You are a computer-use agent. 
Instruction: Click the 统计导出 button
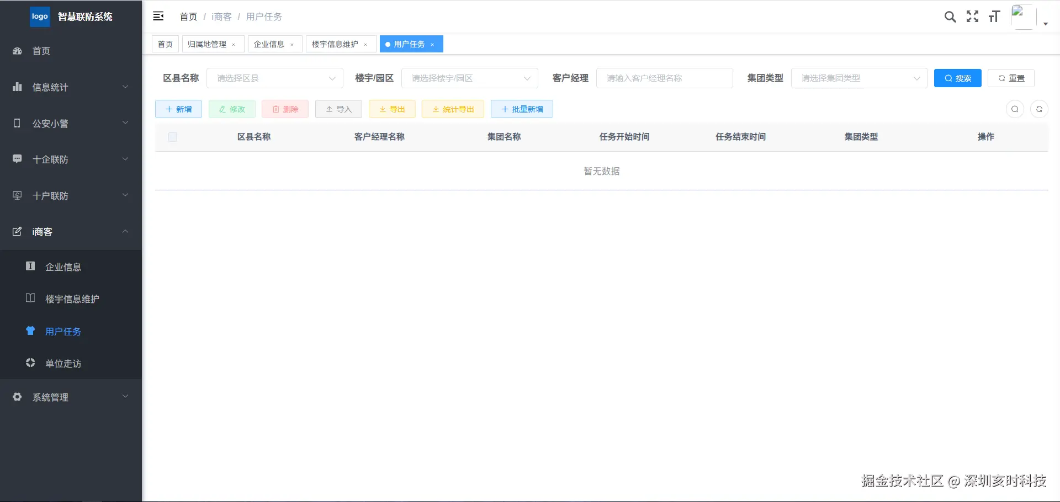coord(453,109)
